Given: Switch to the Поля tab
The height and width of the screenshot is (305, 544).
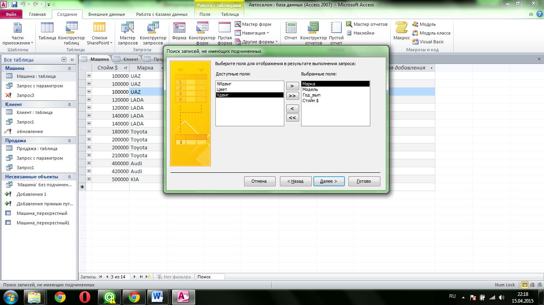Looking at the screenshot, I should (x=205, y=14).
